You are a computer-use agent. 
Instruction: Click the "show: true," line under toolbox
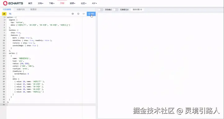coord(16,33)
